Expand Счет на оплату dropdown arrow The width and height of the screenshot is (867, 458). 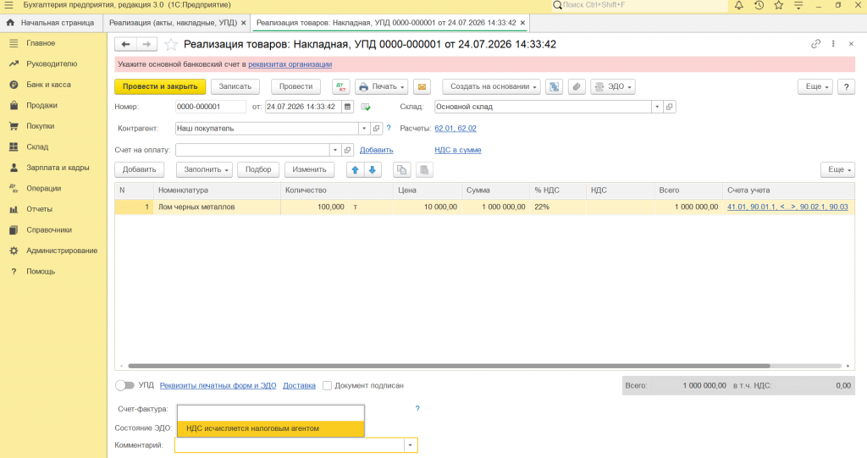tap(335, 150)
